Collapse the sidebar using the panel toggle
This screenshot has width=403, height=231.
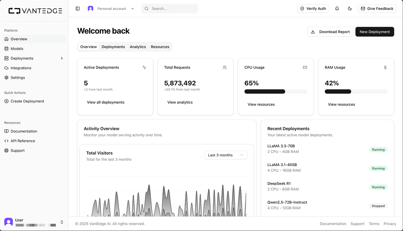click(x=78, y=8)
